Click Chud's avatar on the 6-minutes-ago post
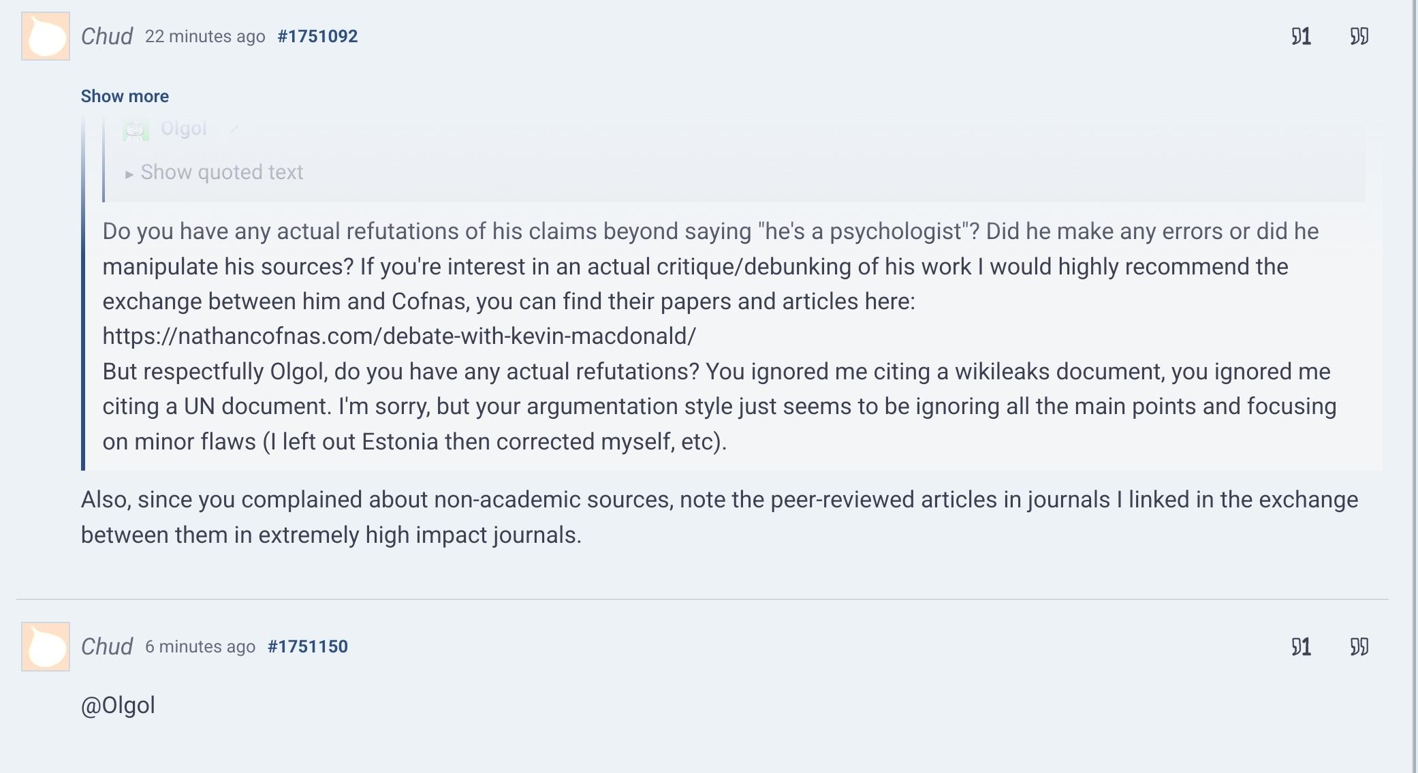 click(x=46, y=646)
